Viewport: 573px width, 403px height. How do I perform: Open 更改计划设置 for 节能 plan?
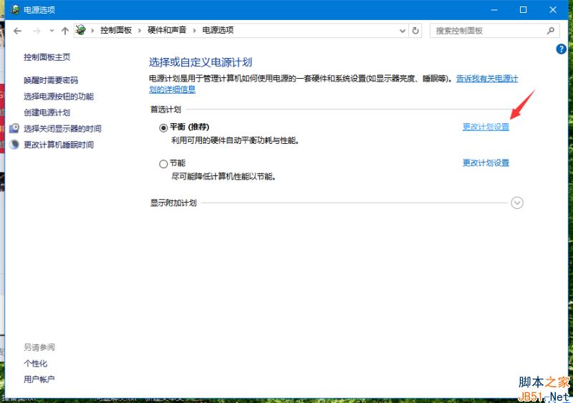click(x=486, y=163)
